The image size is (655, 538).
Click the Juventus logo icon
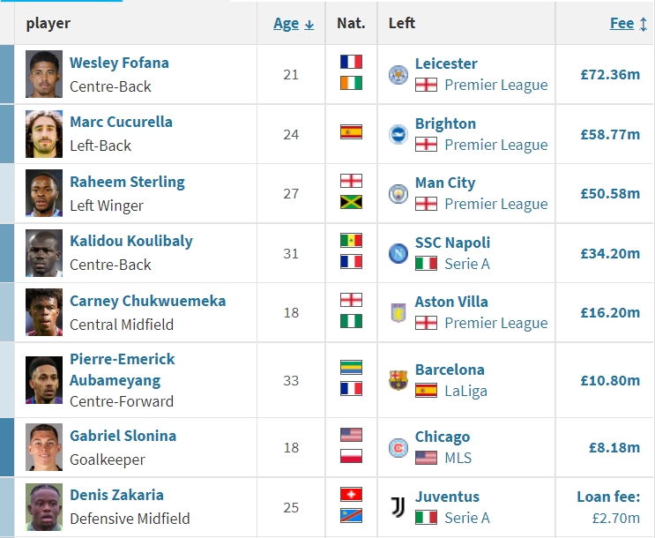coord(398,507)
